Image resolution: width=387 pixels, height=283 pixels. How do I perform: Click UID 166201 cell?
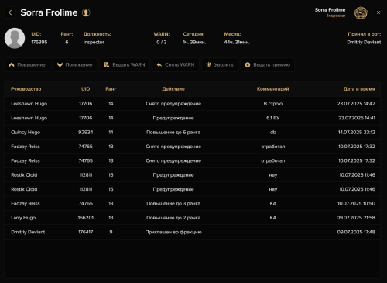86,218
